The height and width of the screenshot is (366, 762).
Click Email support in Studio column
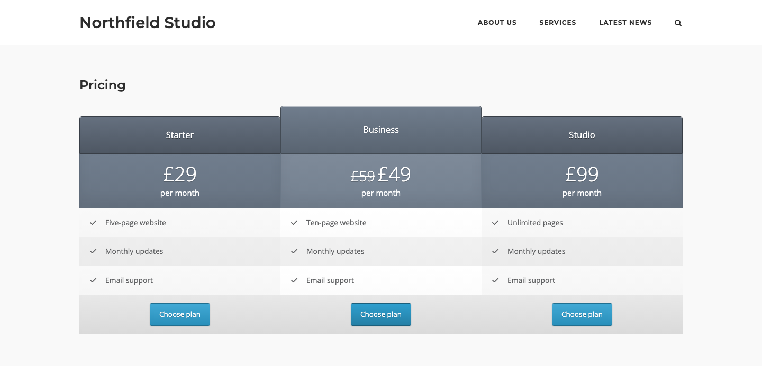click(x=531, y=280)
